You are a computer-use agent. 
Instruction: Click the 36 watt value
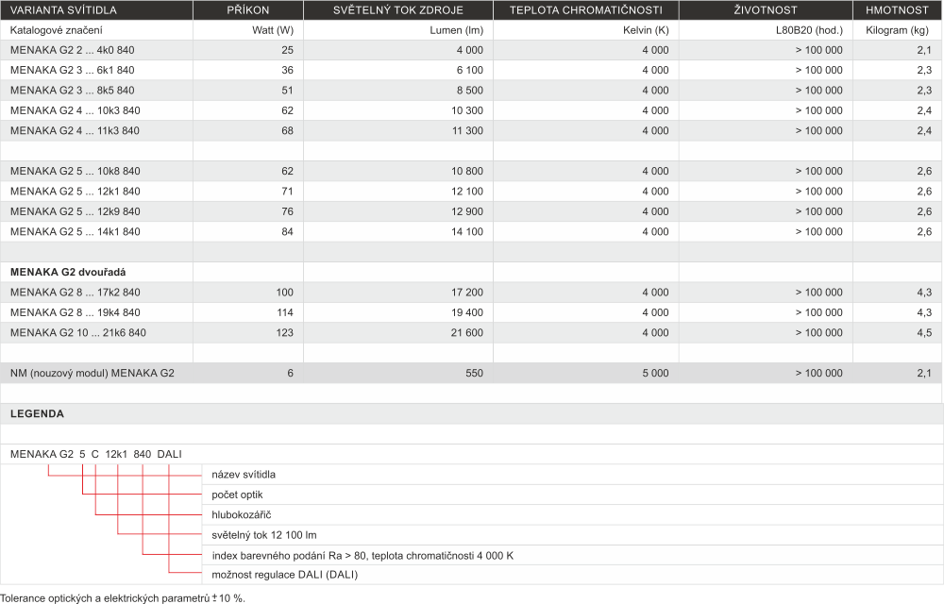[287, 71]
